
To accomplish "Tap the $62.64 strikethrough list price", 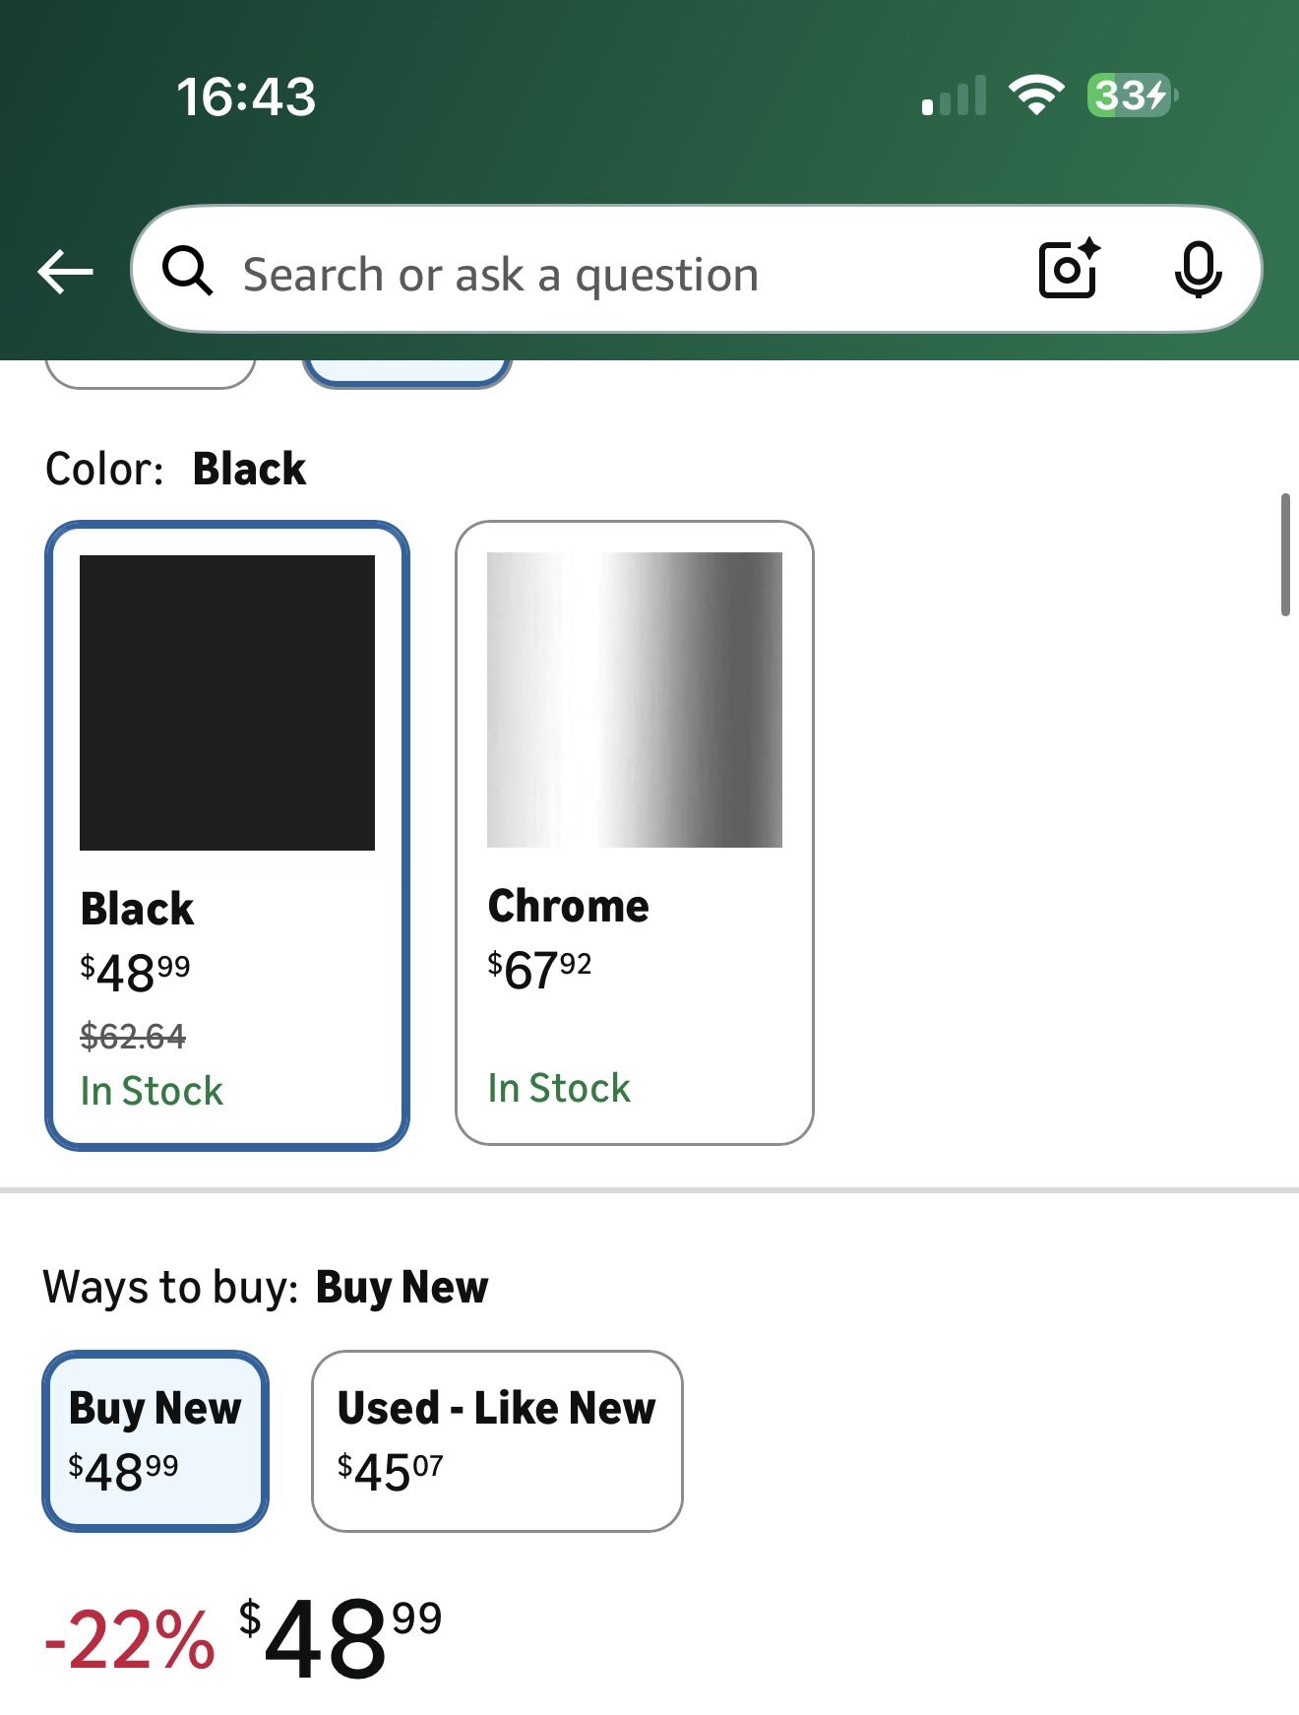I will (x=133, y=1036).
